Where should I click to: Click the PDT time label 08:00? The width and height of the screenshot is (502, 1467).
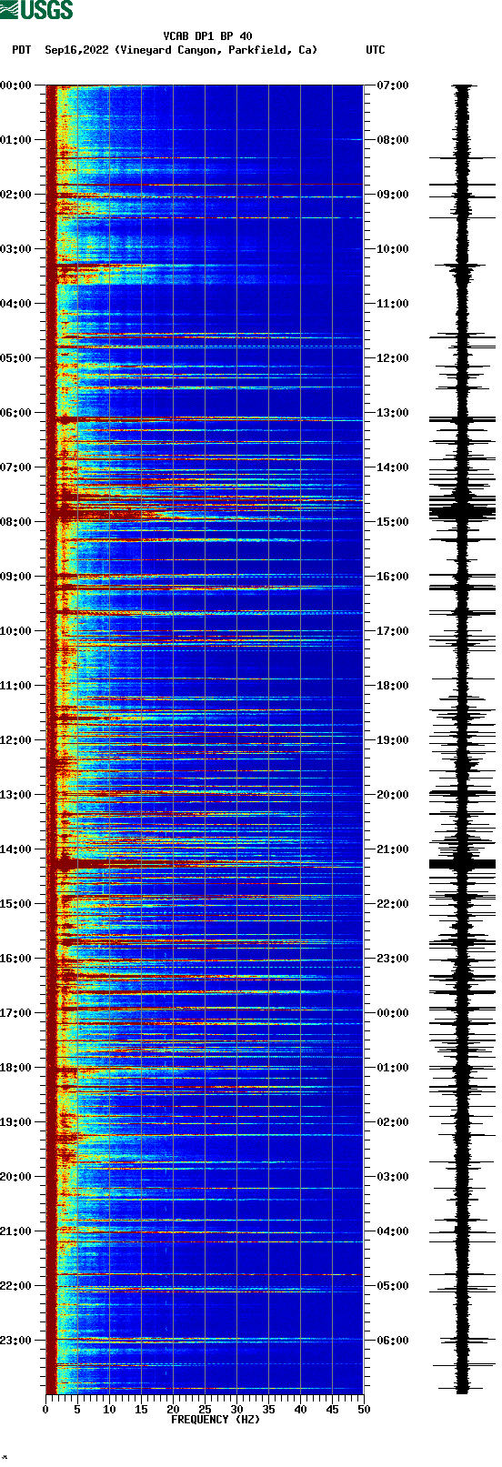(x=16, y=522)
